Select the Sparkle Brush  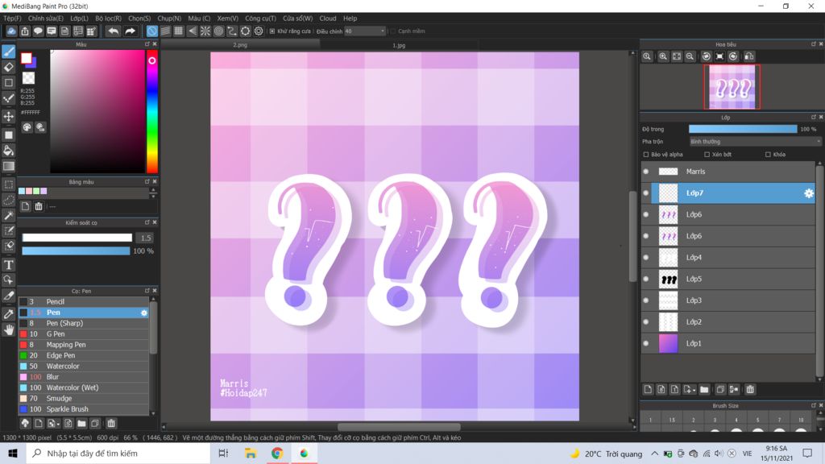click(x=84, y=409)
